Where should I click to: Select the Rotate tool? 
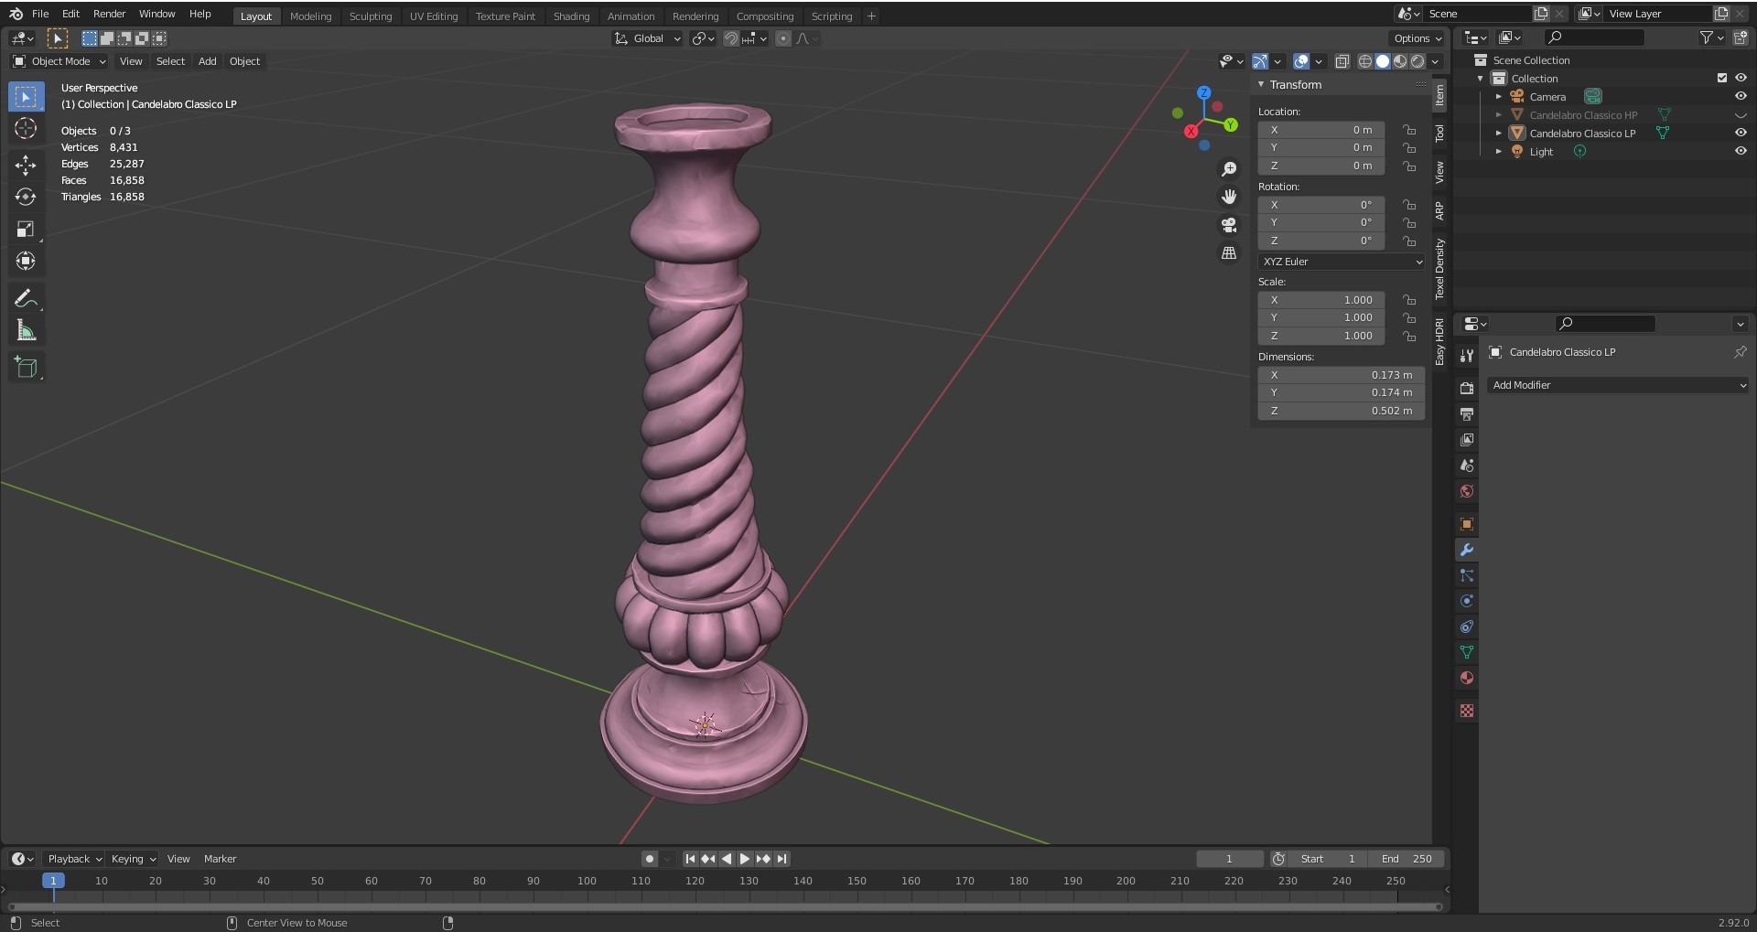tap(26, 197)
